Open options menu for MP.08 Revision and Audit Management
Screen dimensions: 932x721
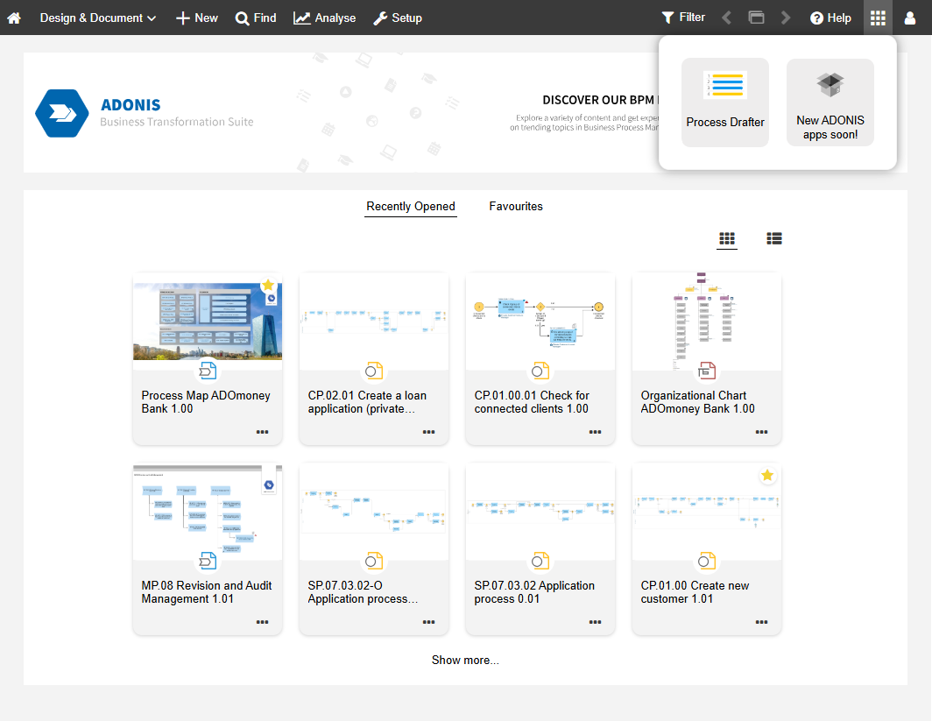point(262,622)
